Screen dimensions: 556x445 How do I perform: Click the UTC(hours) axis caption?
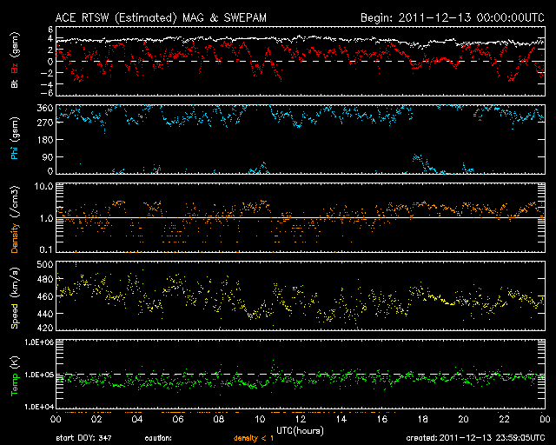click(x=300, y=429)
